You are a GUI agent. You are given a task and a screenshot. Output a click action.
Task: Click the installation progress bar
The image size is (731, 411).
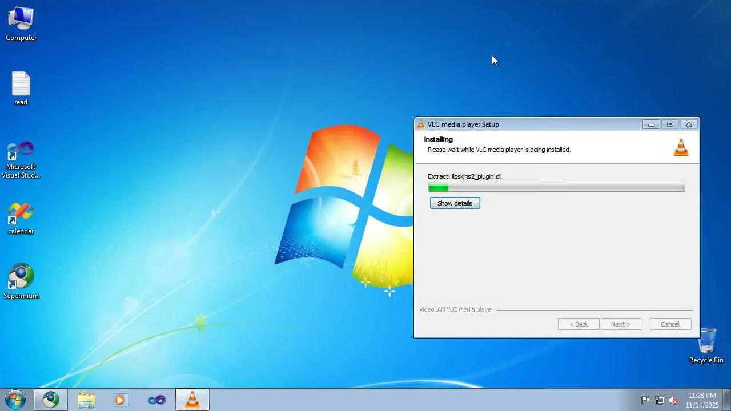coord(557,187)
